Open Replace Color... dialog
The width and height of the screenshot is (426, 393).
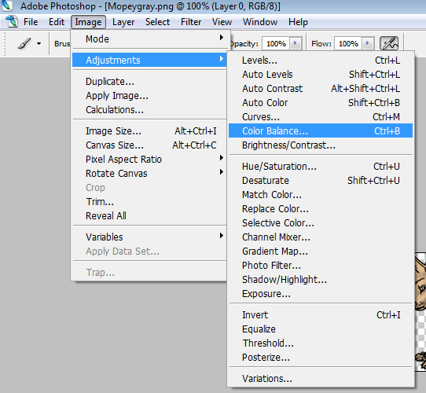coord(321,209)
